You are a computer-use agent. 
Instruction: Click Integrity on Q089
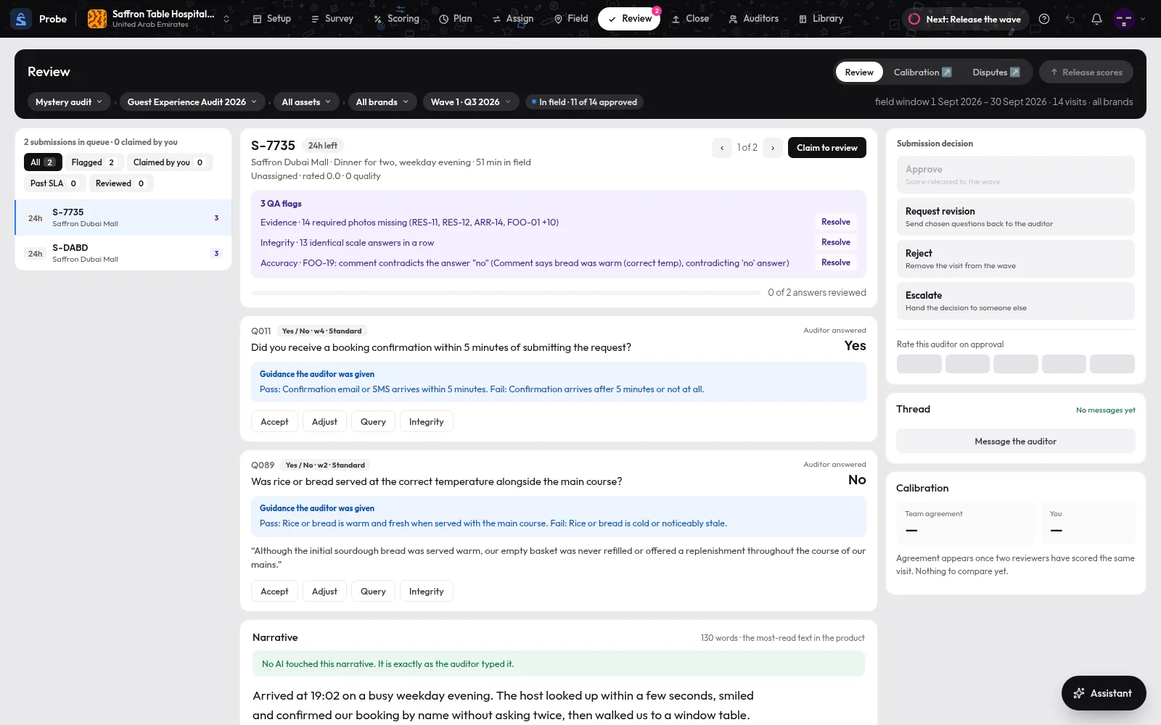tap(427, 592)
